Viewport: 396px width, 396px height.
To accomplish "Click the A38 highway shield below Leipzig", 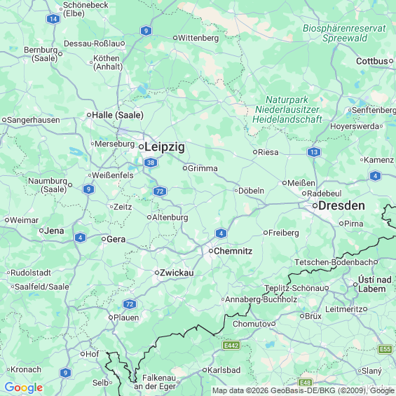I will [x=151, y=163].
